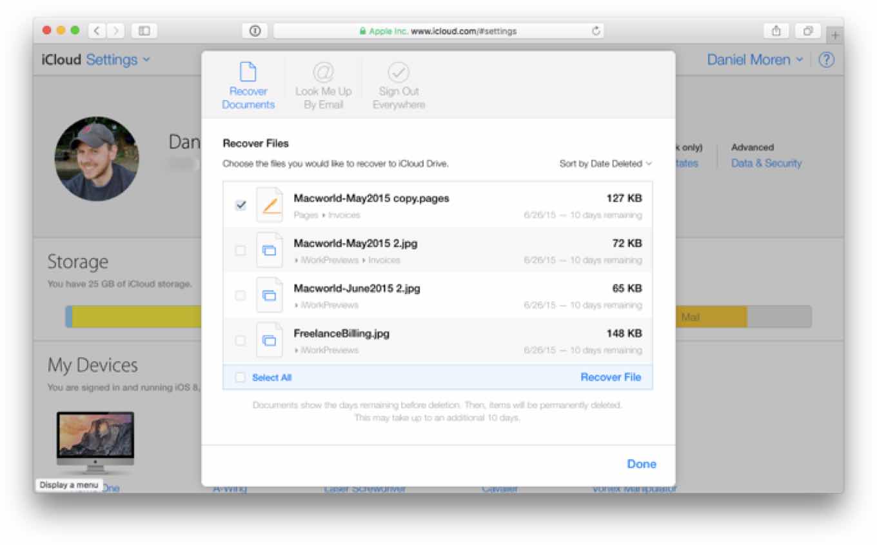Check the Macworld-June2015 2.jpg checkbox
Screen dimensions: 877x545
coord(241,295)
